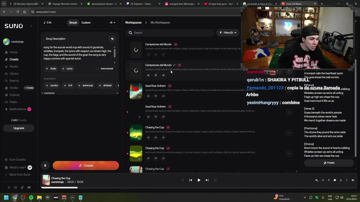Screen dimensions: 360x202
Task: Click the 2.5k credits pill
Action: [x=48, y=22]
